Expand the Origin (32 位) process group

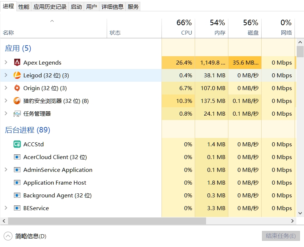coord(6,88)
